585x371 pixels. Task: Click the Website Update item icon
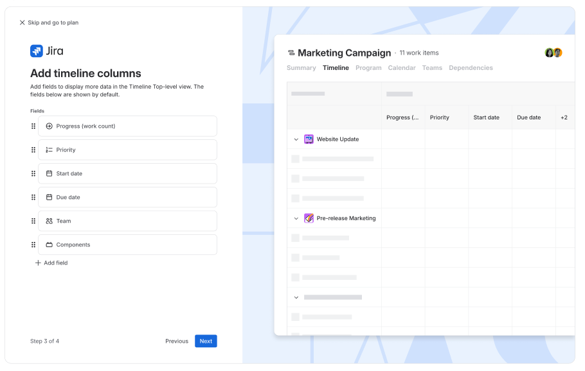coord(309,139)
